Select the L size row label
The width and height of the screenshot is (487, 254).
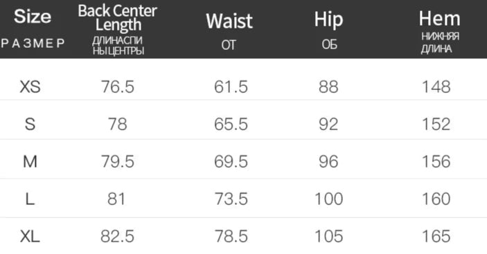(30, 199)
